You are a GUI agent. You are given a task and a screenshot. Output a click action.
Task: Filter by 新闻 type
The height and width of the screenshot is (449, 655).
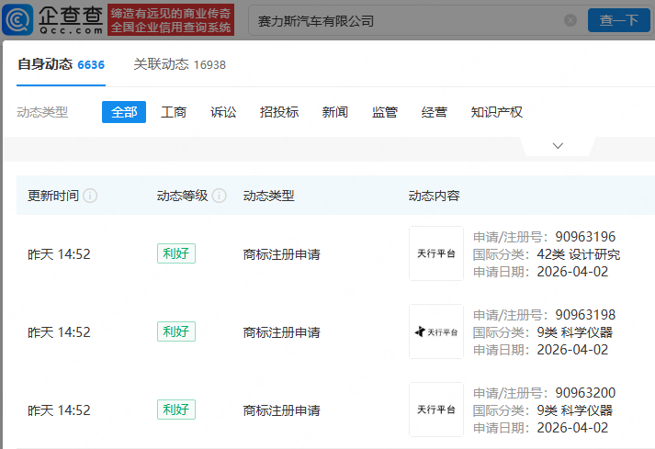click(335, 112)
